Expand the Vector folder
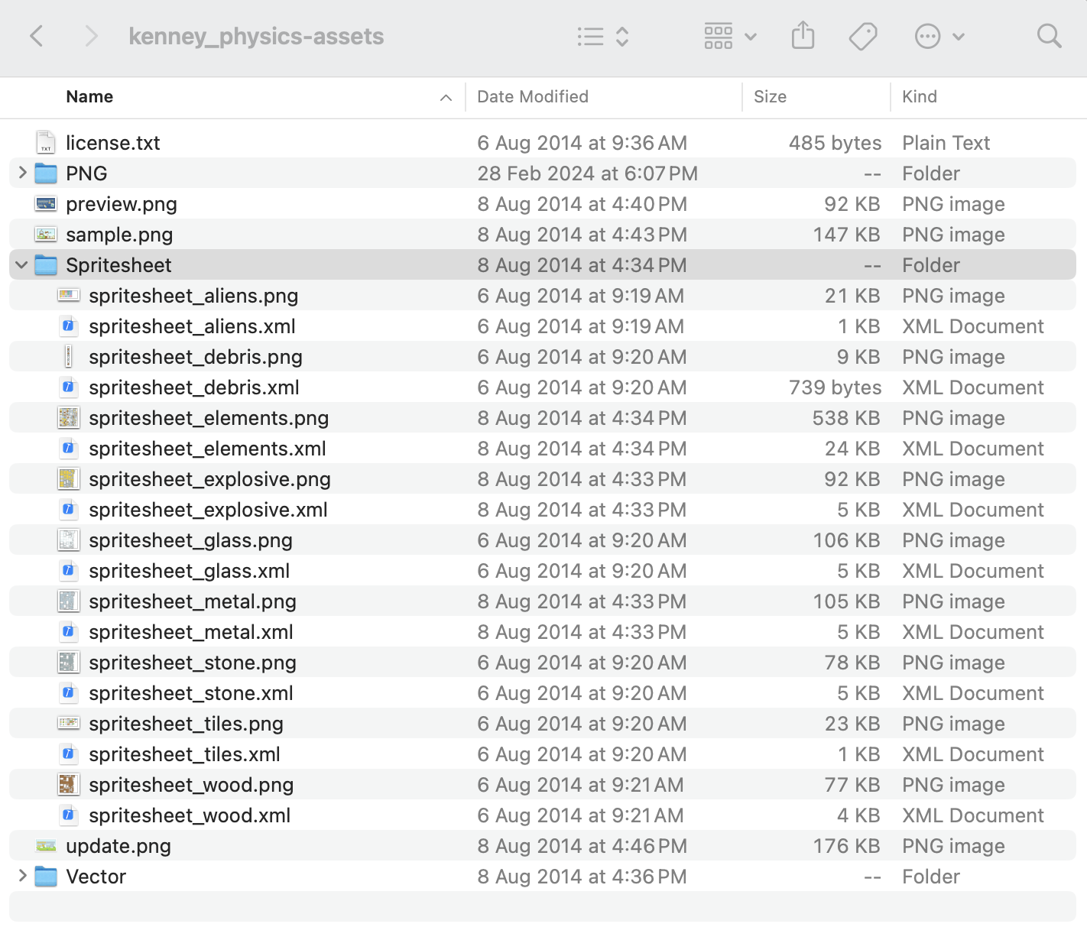This screenshot has width=1087, height=940. point(21,876)
